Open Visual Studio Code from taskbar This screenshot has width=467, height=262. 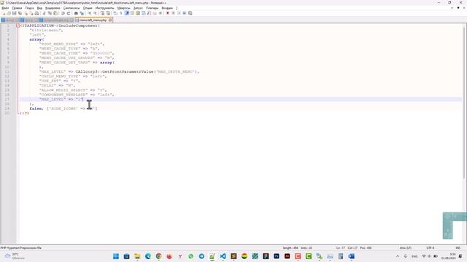click(x=223, y=256)
